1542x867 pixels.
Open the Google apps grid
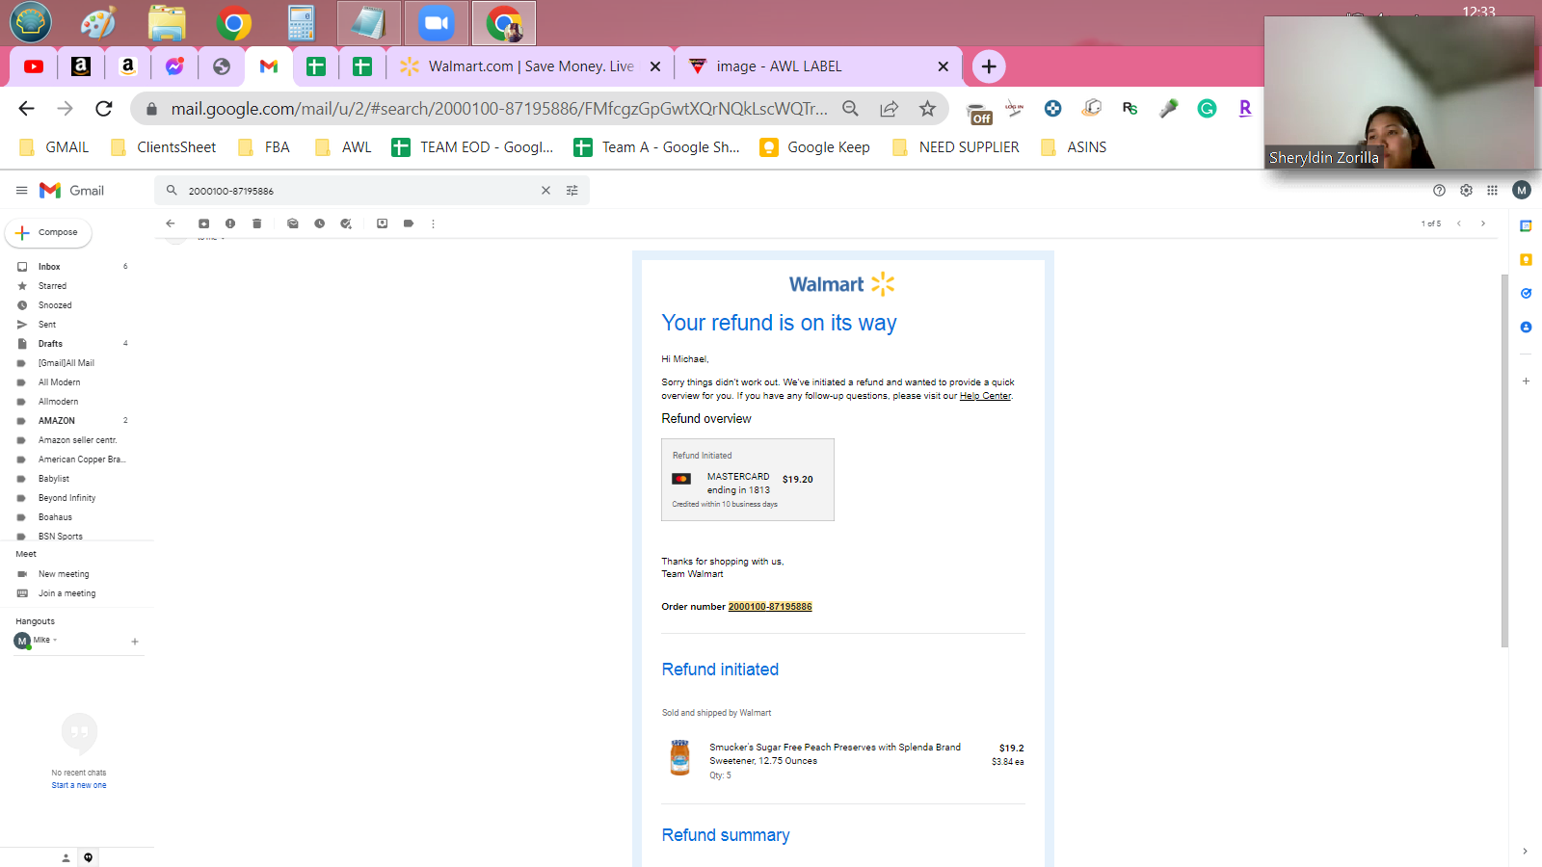(x=1492, y=191)
